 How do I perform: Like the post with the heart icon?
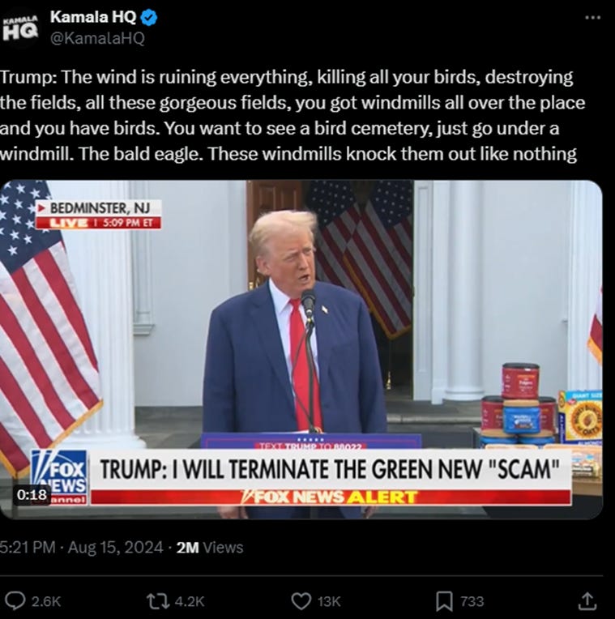coord(301,601)
